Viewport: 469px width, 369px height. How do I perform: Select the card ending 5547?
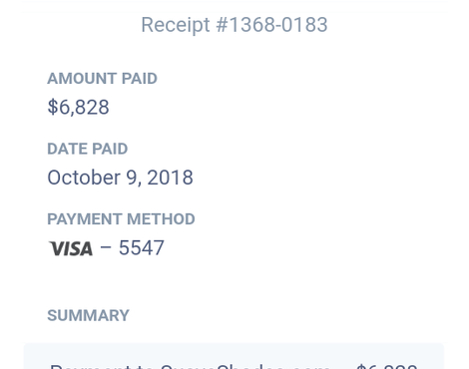coord(142,247)
